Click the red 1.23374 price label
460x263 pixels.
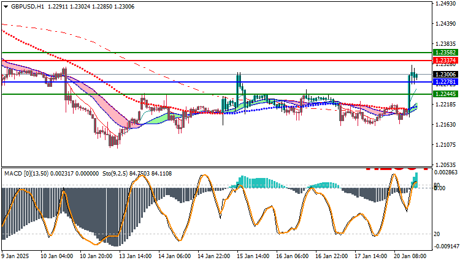(445, 61)
